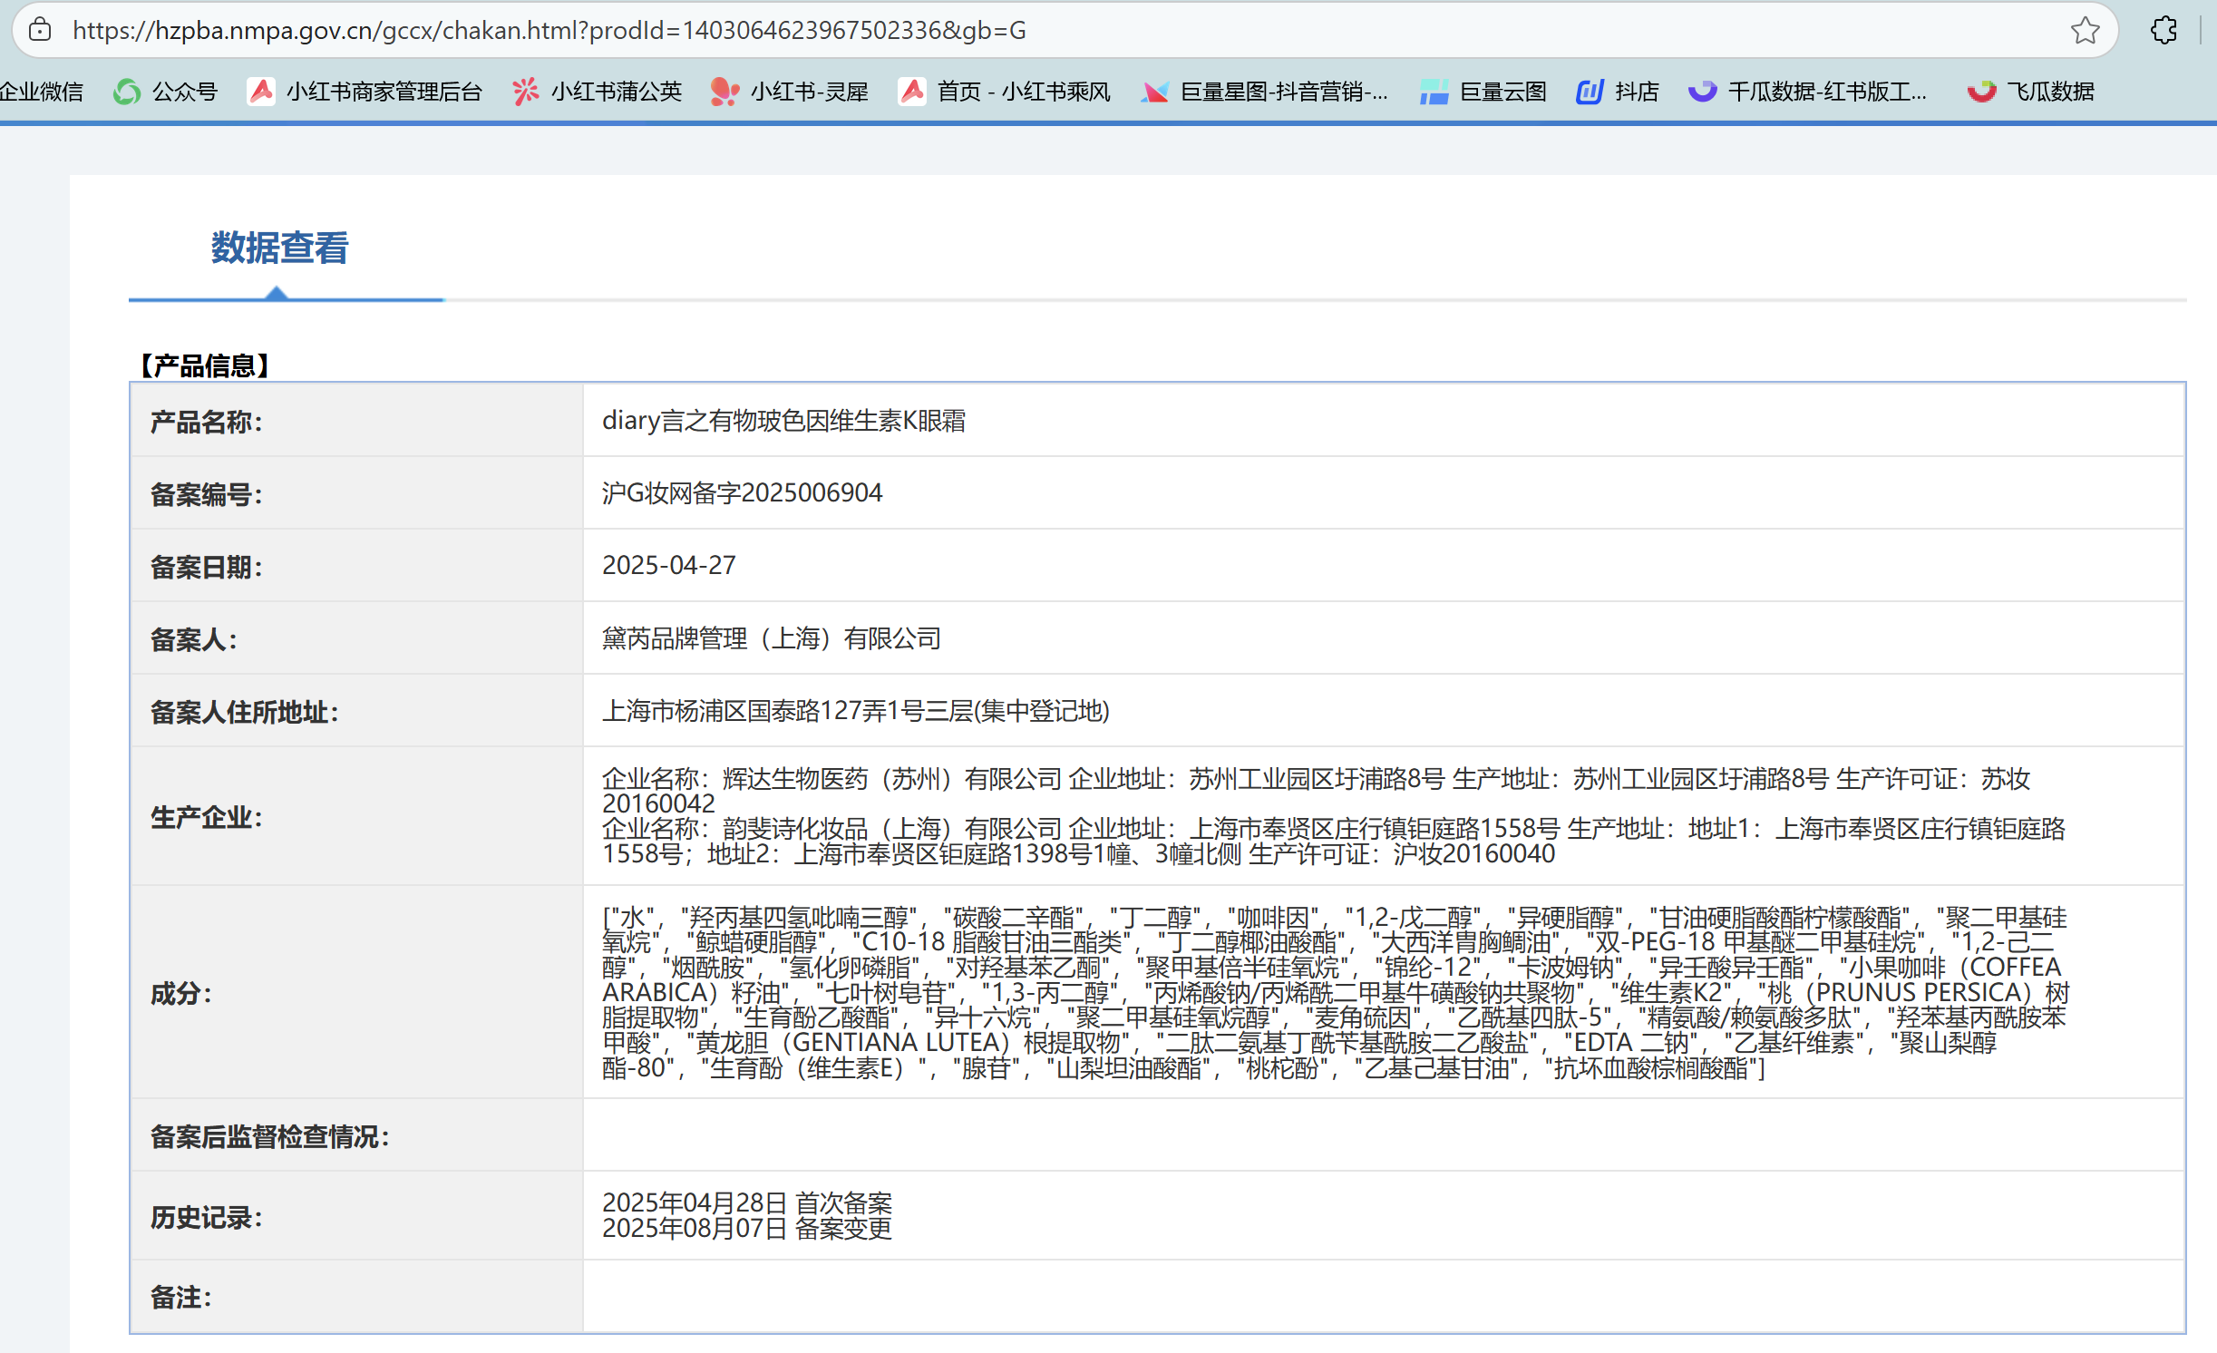This screenshot has height=1353, width=2217.
Task: Click the bookmark star icon
Action: pyautogui.click(x=2085, y=30)
